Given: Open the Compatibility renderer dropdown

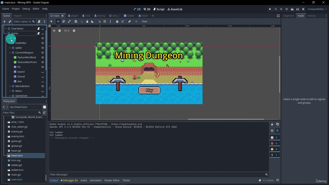Looking at the screenshot, I should coord(317,9).
